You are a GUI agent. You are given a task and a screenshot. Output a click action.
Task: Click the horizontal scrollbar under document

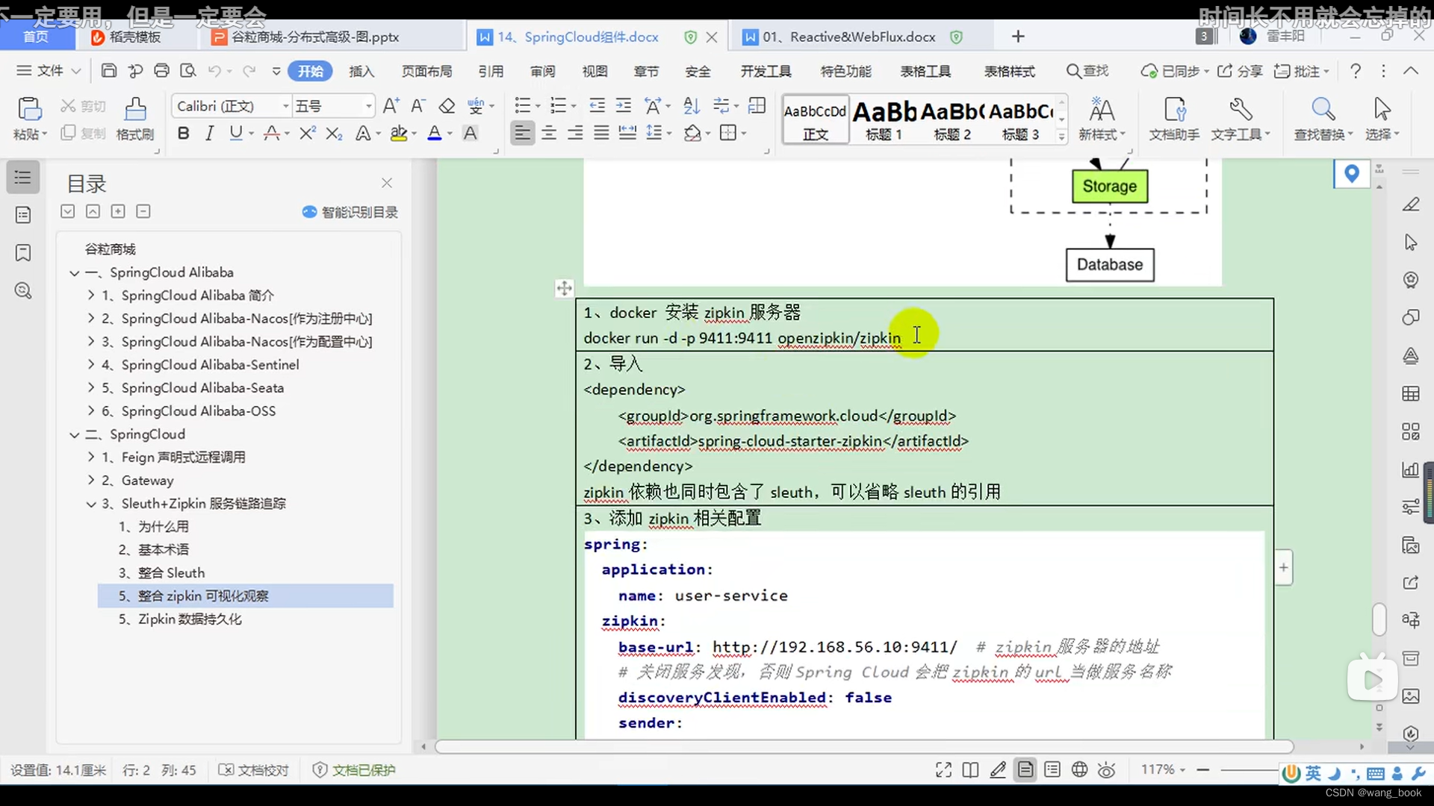pos(863,746)
